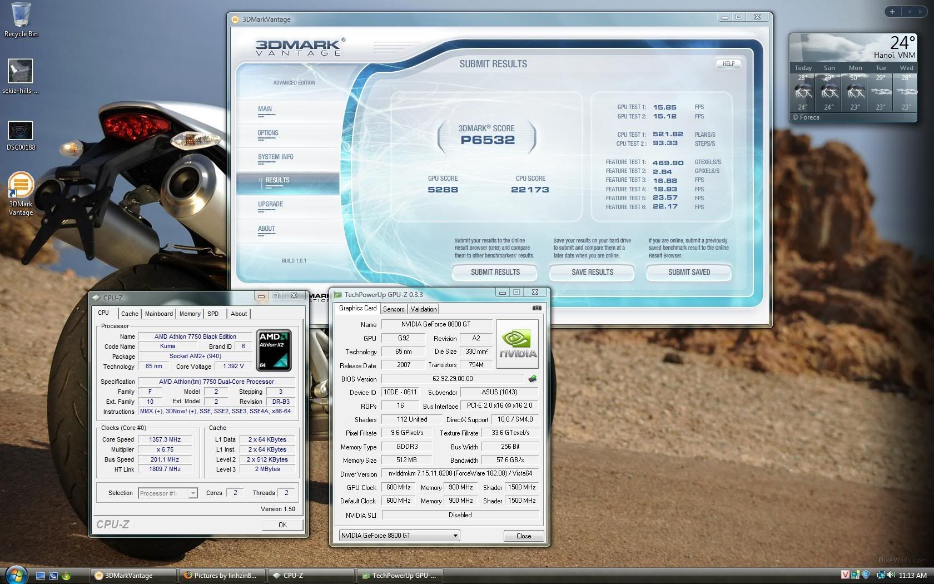This screenshot has width=934, height=584.
Task: Open the sekia-hills desktop image file
Action: [21, 76]
